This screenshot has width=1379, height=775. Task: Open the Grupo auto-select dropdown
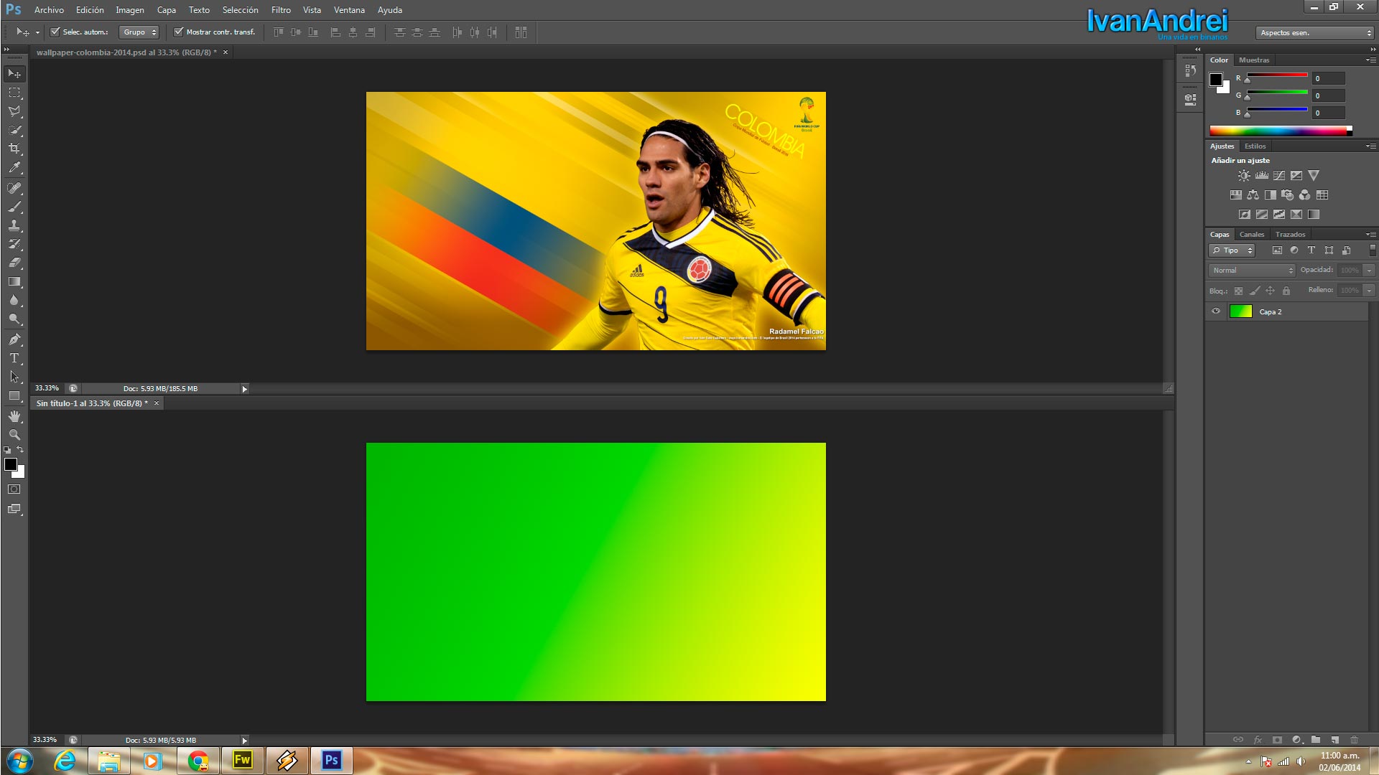pos(139,32)
